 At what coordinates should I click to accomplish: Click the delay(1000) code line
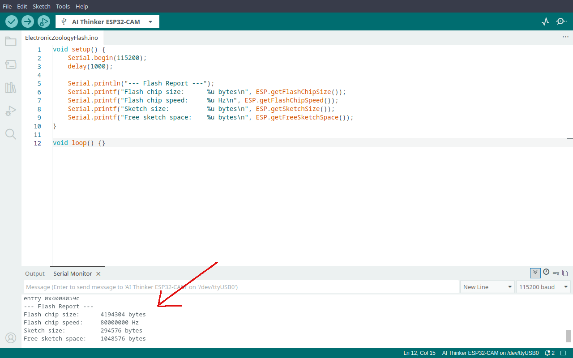(x=90, y=66)
